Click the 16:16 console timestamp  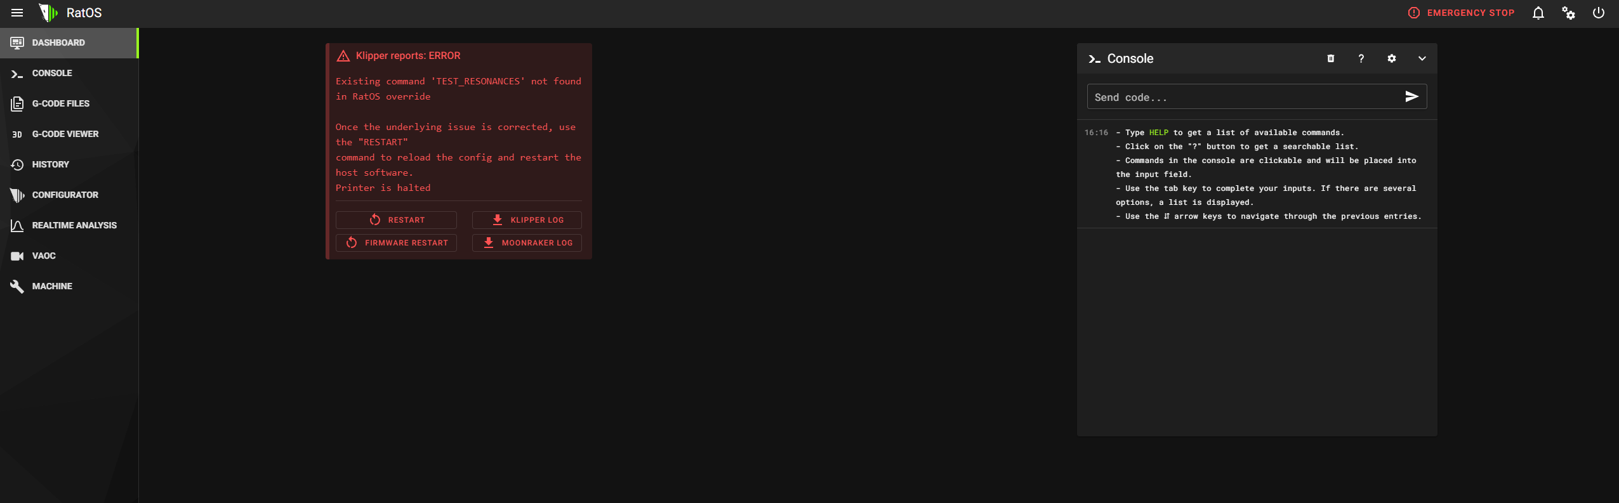point(1096,133)
